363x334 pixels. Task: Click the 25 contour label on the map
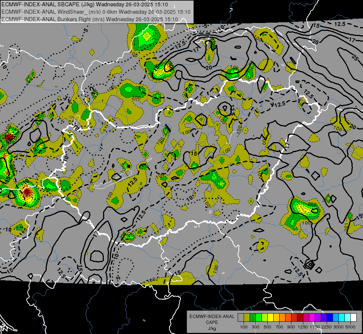(x=355, y=57)
